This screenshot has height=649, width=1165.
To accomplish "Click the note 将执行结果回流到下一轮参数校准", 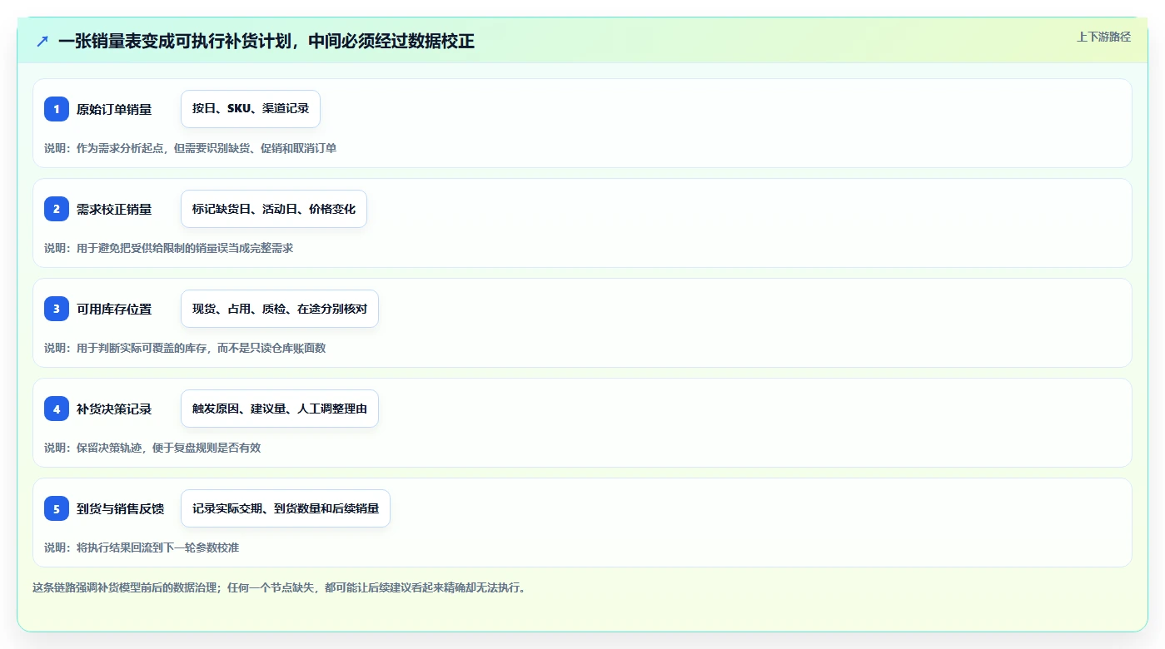I will click(157, 547).
